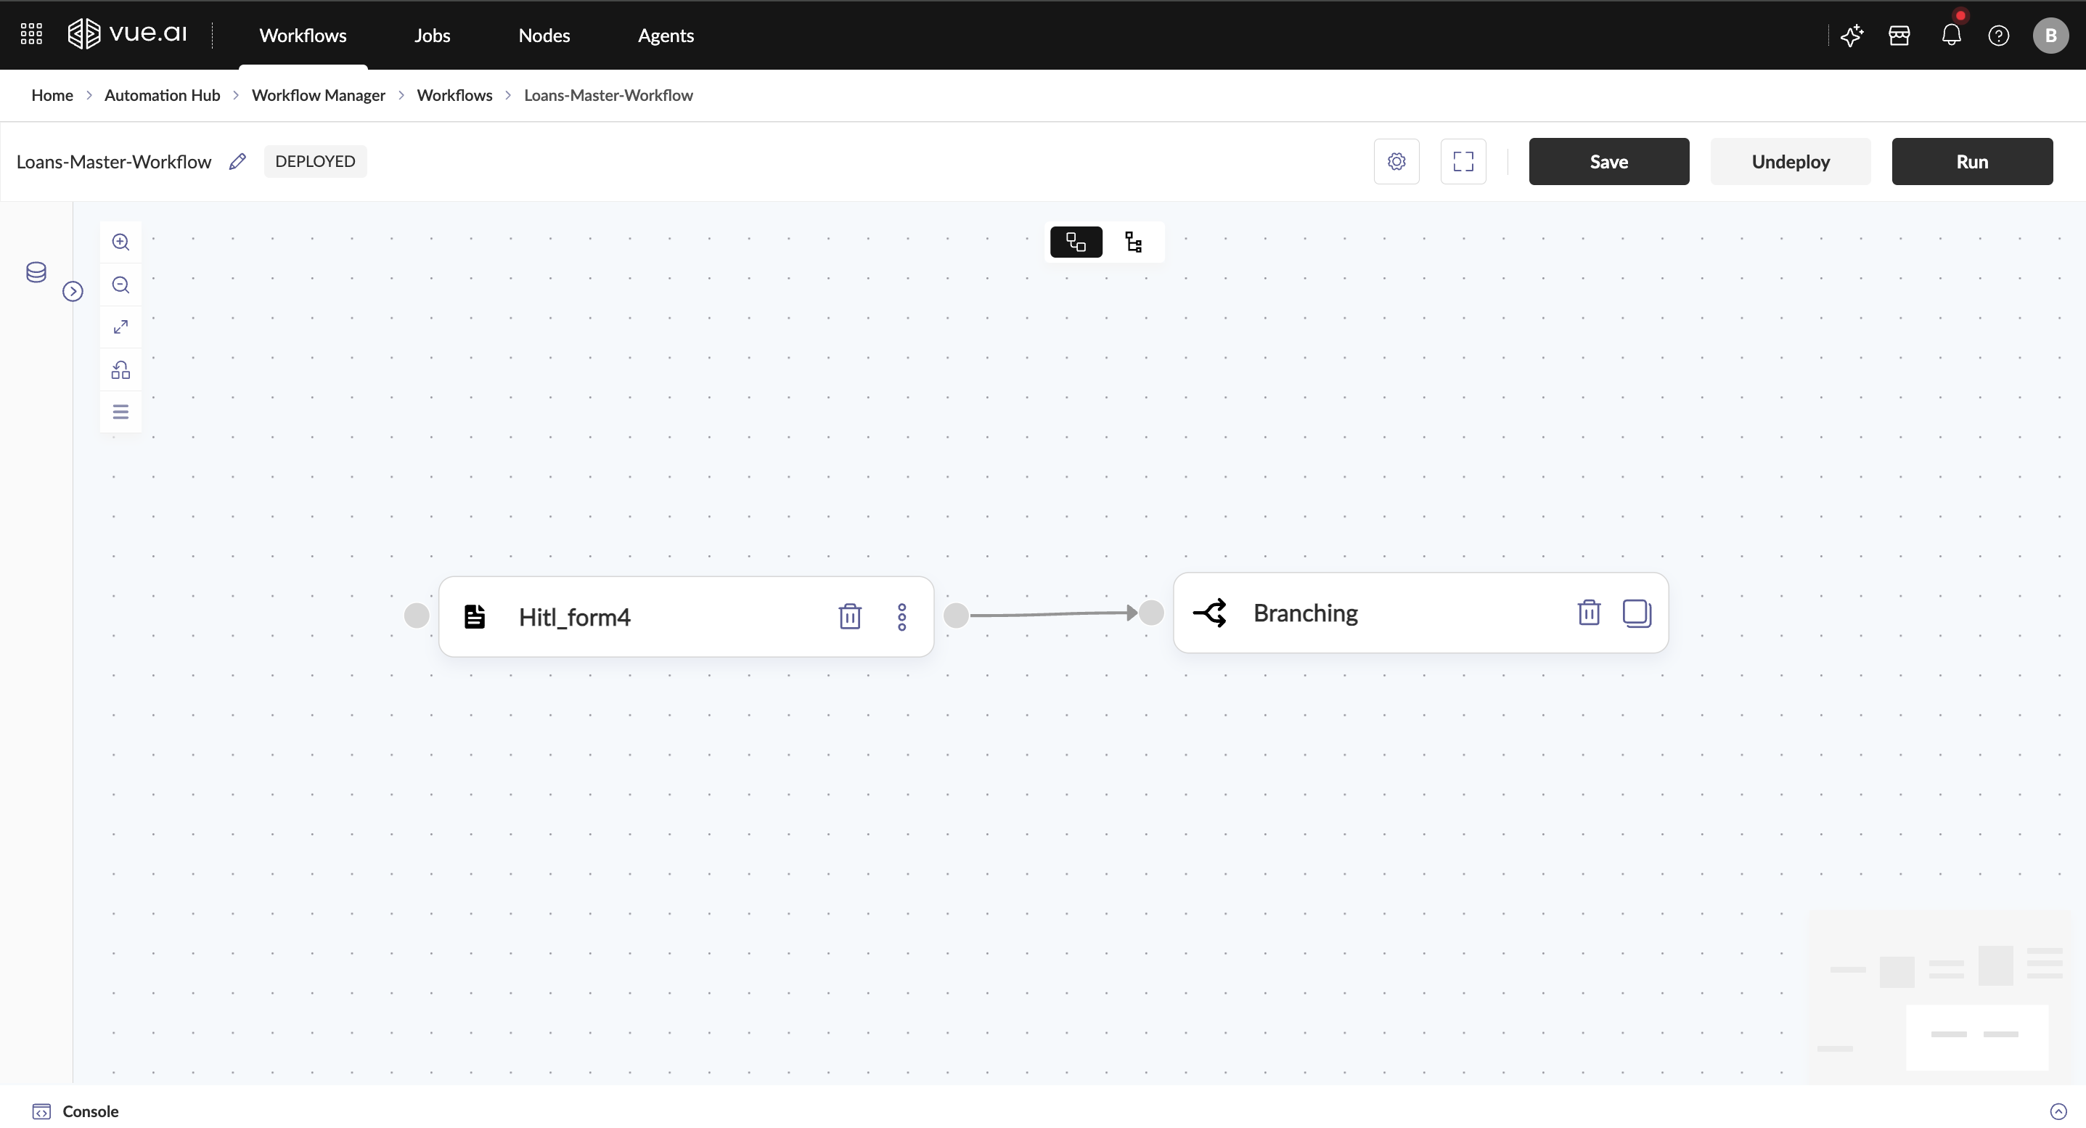Go to the Jobs tab
Screen dimensions: 2086x1128
click(x=432, y=36)
